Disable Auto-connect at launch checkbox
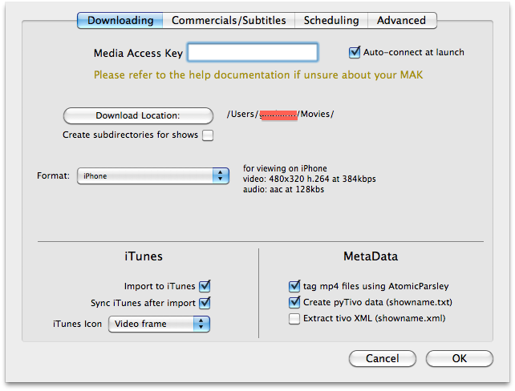 [x=355, y=53]
